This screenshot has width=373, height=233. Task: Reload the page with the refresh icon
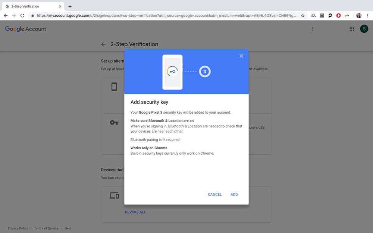pyautogui.click(x=22, y=15)
